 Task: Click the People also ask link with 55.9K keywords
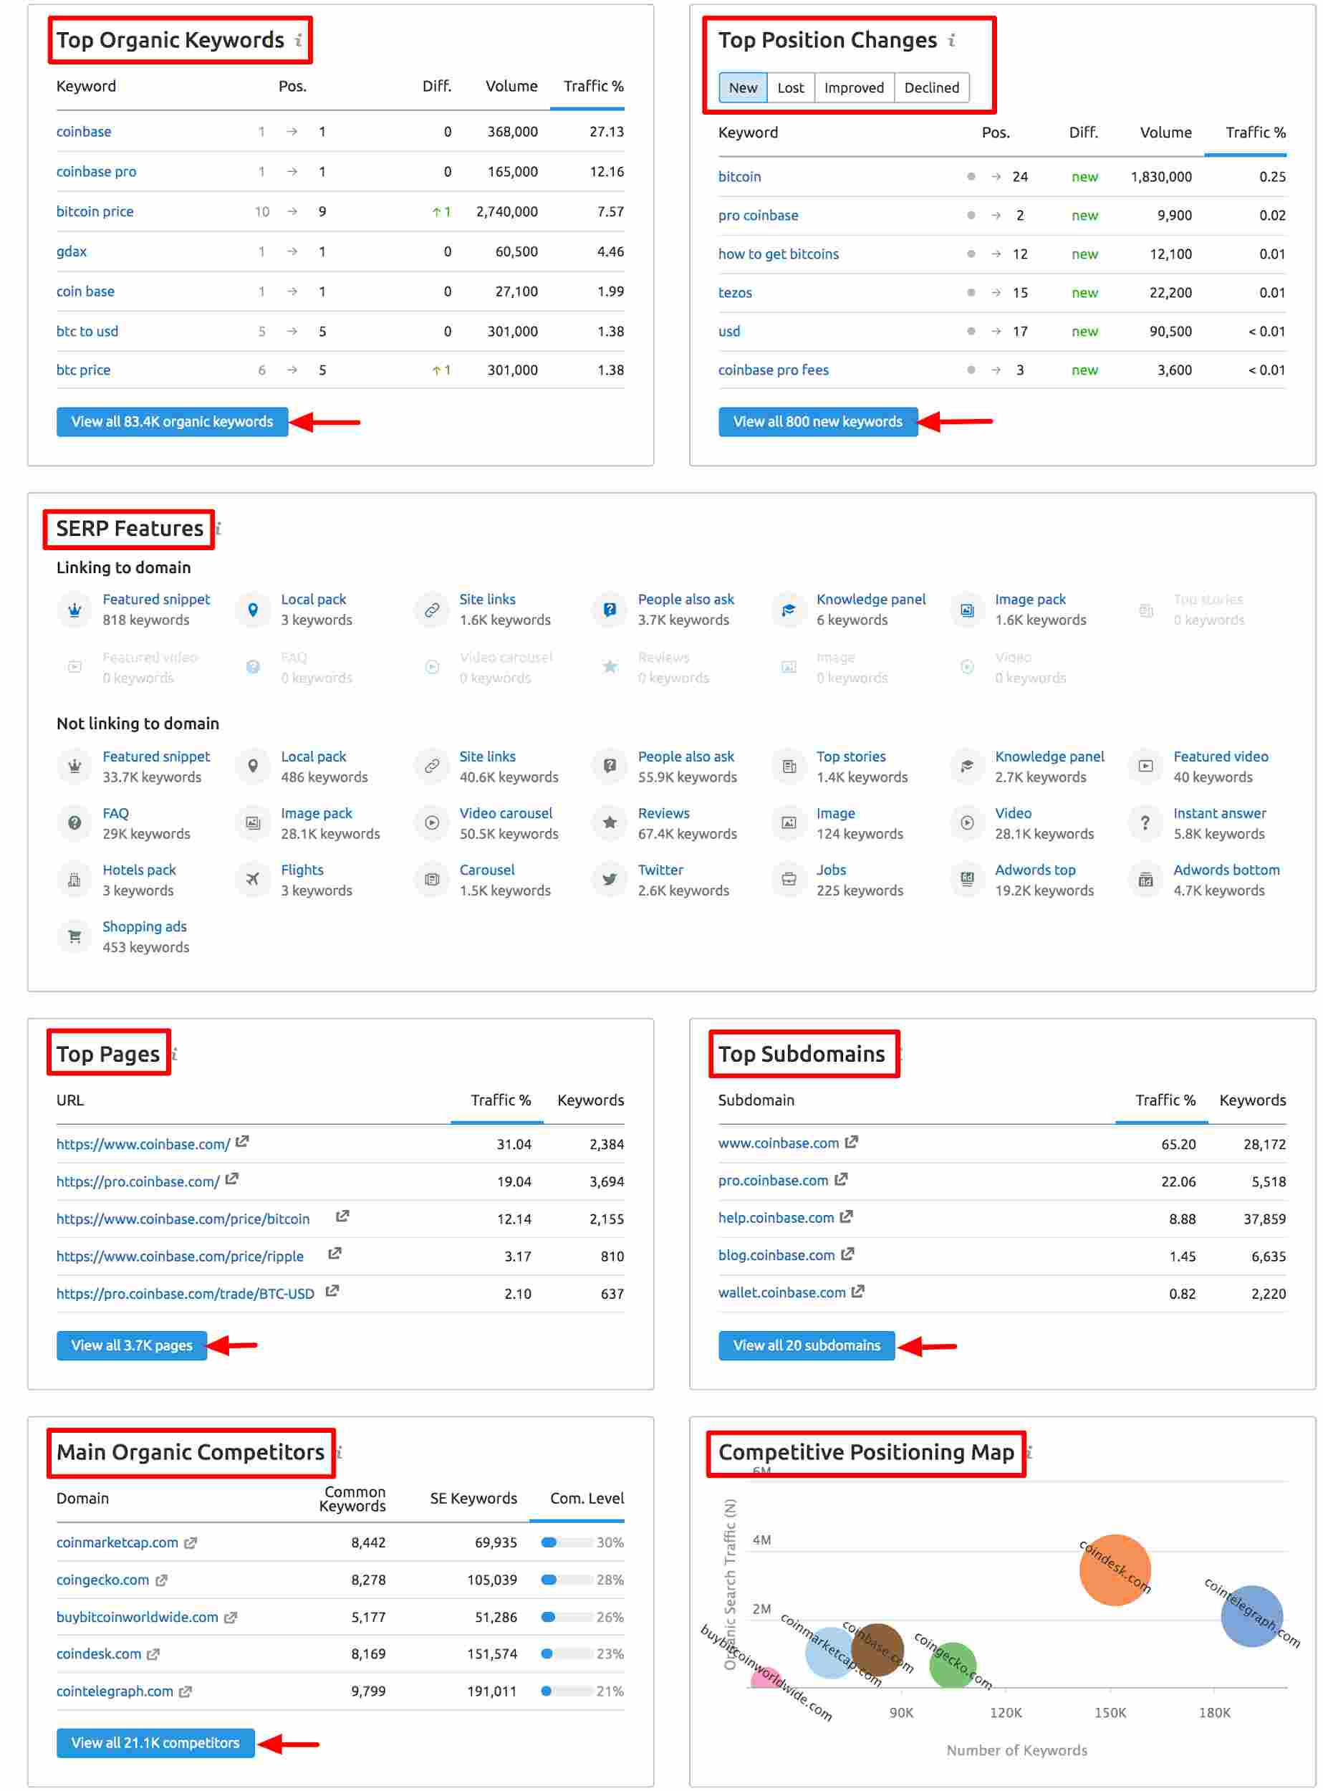point(686,757)
